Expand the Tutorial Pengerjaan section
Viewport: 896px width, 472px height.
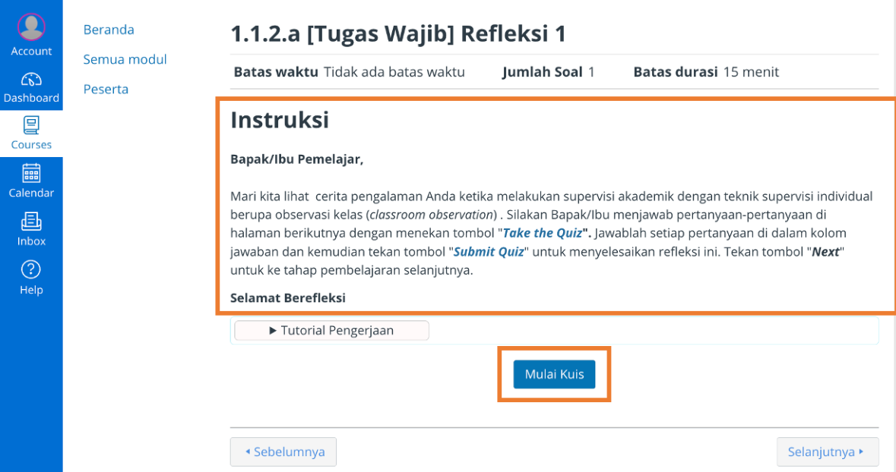[331, 330]
